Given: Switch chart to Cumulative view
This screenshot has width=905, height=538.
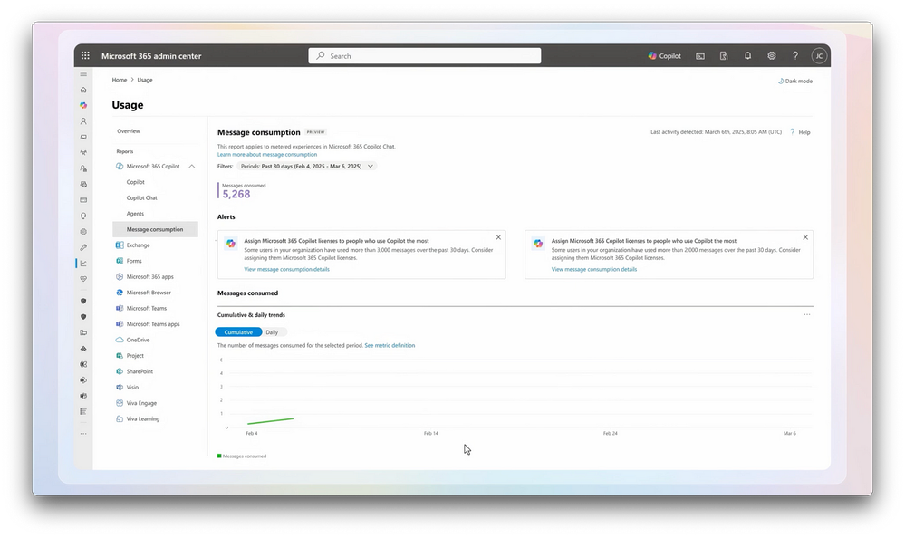Looking at the screenshot, I should 238,332.
